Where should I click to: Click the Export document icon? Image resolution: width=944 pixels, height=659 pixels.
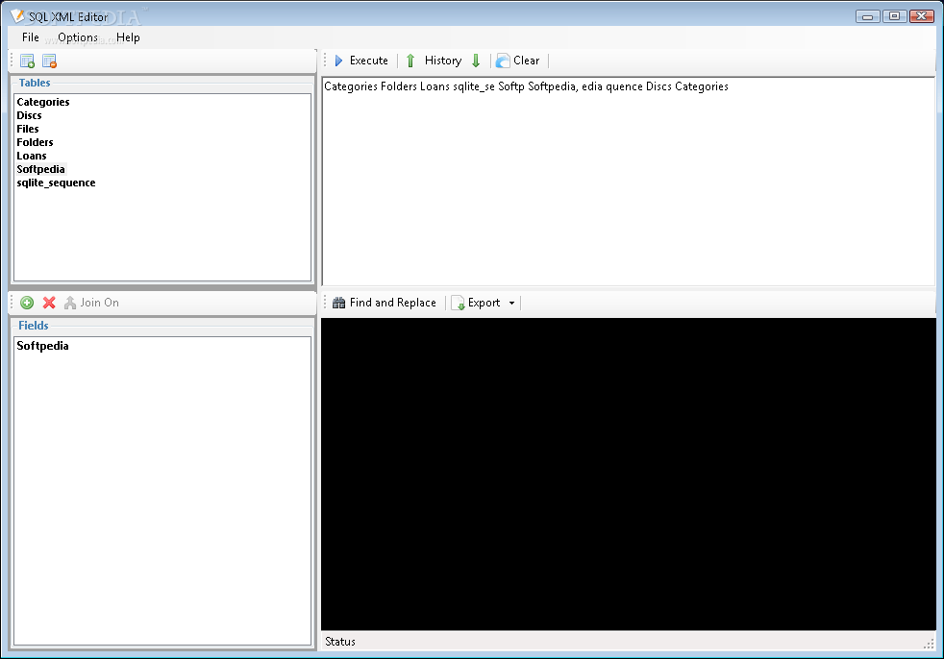click(459, 303)
